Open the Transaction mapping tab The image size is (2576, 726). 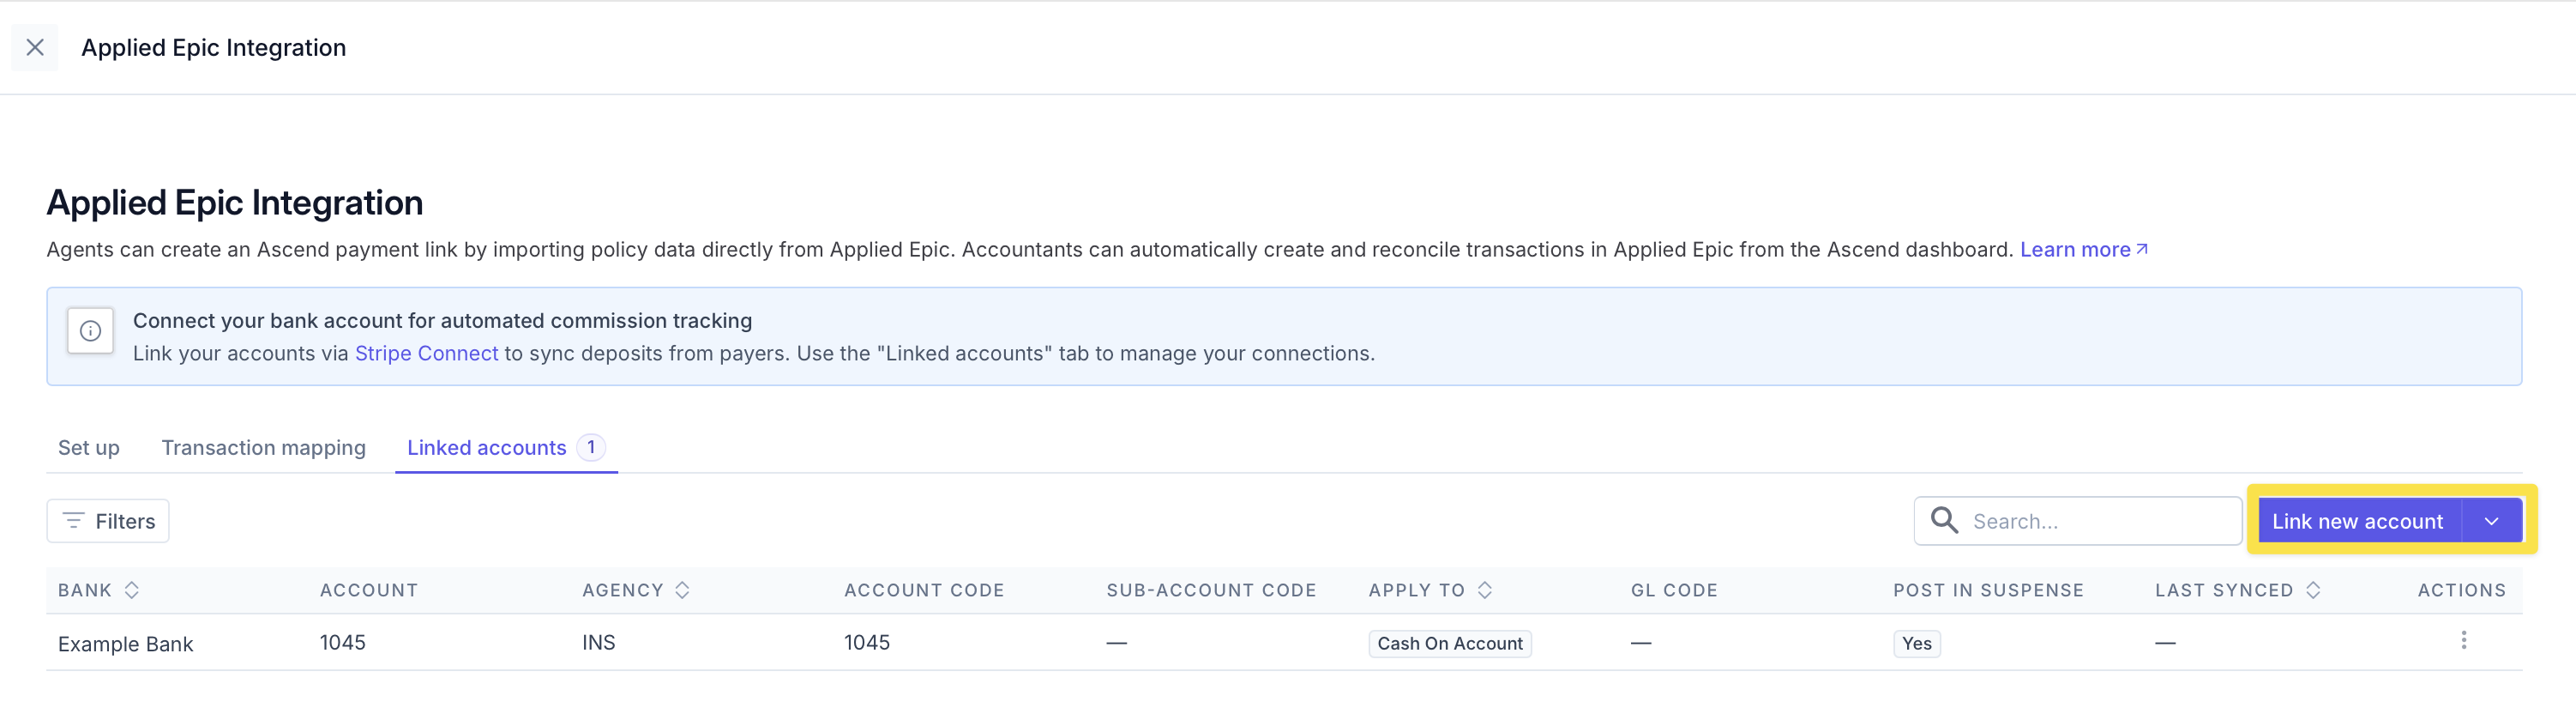[264, 448]
